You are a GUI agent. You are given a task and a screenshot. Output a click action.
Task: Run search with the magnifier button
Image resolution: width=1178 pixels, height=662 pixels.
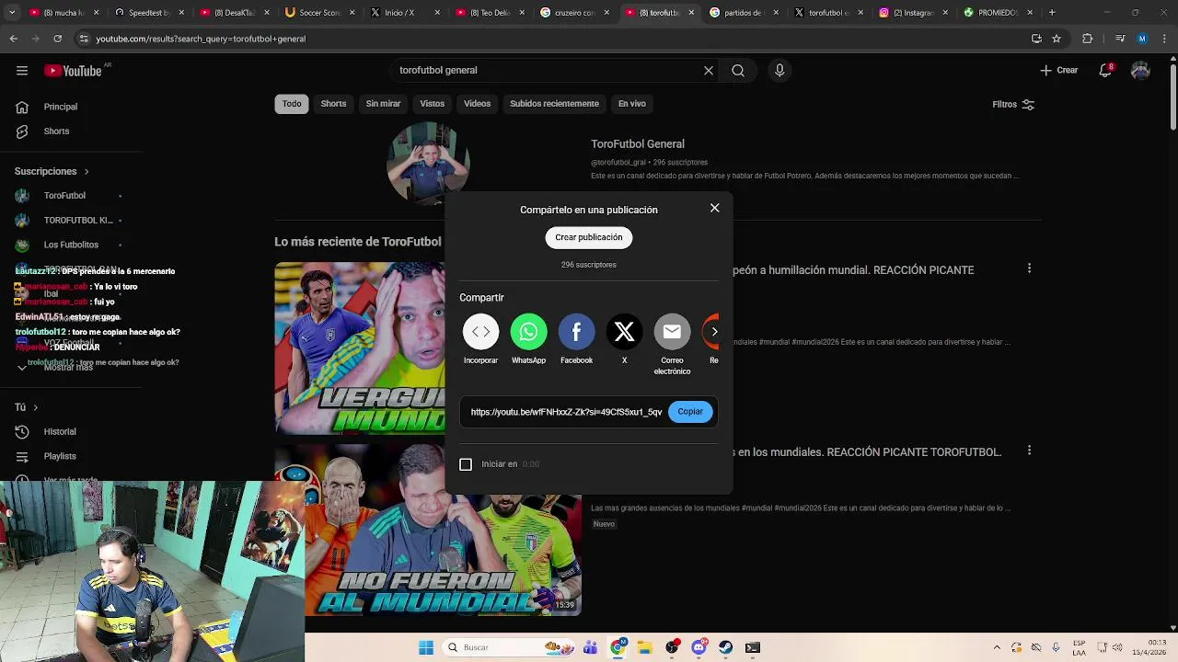tap(738, 71)
